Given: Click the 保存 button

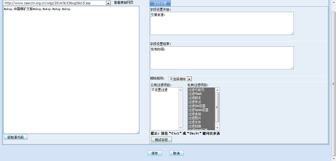Looking at the screenshot, I should pos(155,153).
